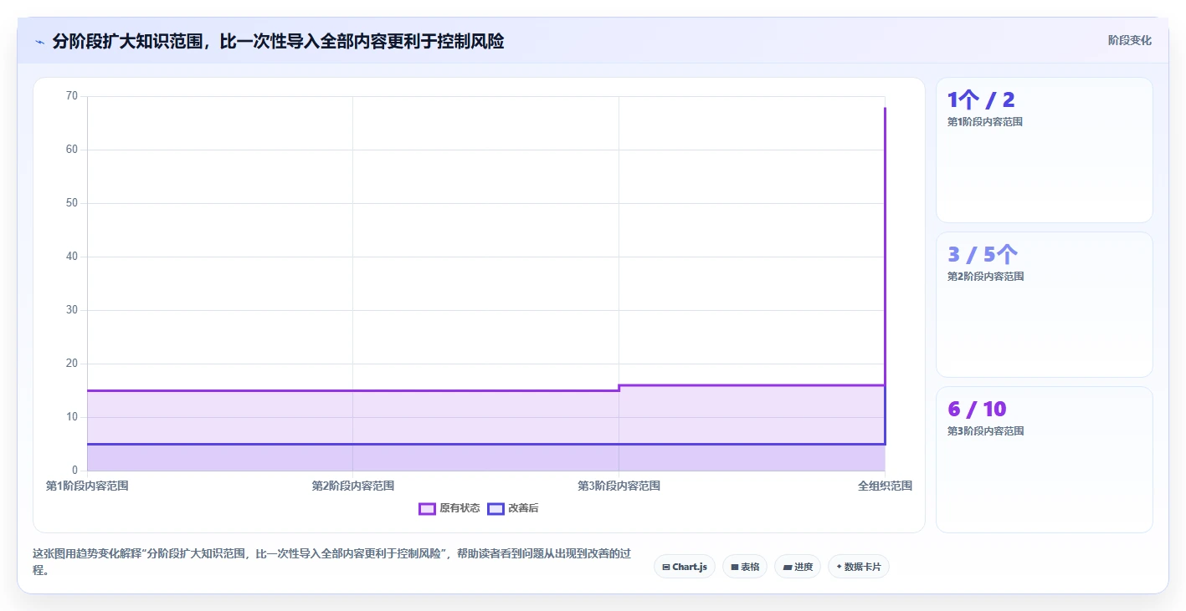
Task: Click the Chart.js tag
Action: coord(685,567)
